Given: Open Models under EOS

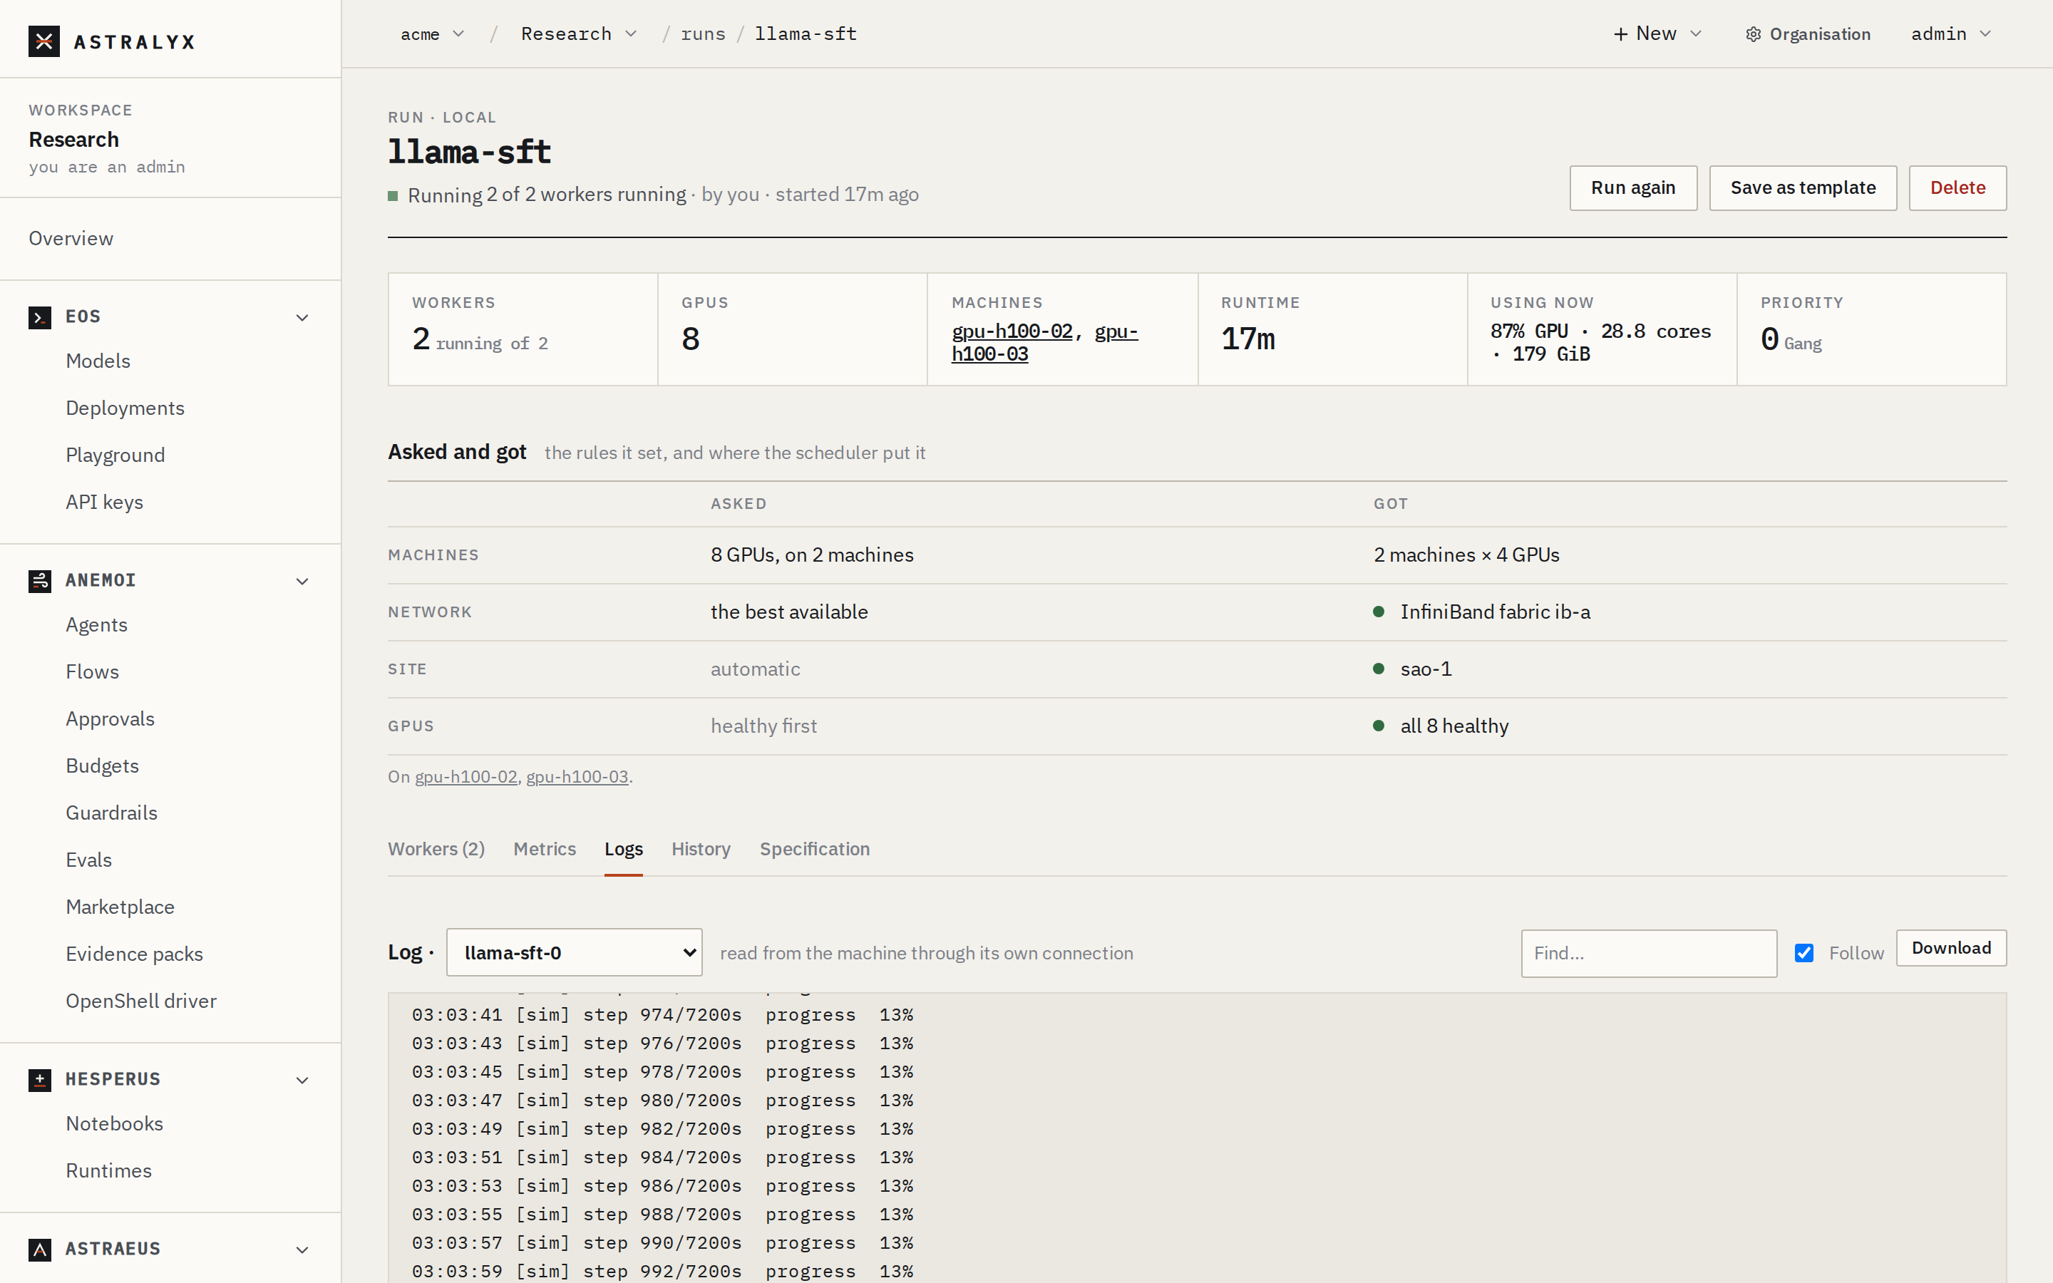Looking at the screenshot, I should pyautogui.click(x=98, y=361).
